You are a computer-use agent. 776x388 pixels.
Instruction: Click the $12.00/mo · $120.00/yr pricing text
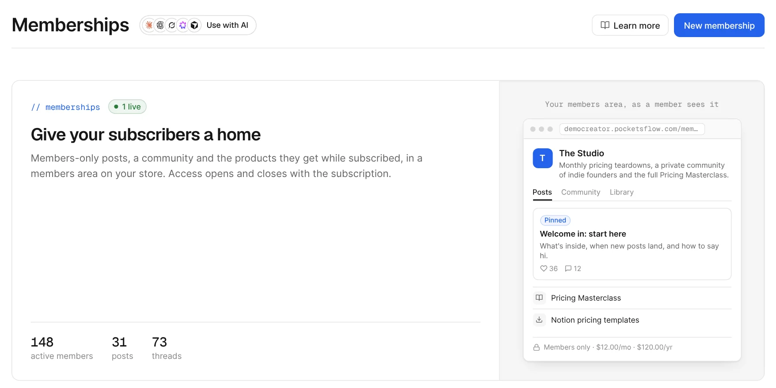pos(634,347)
